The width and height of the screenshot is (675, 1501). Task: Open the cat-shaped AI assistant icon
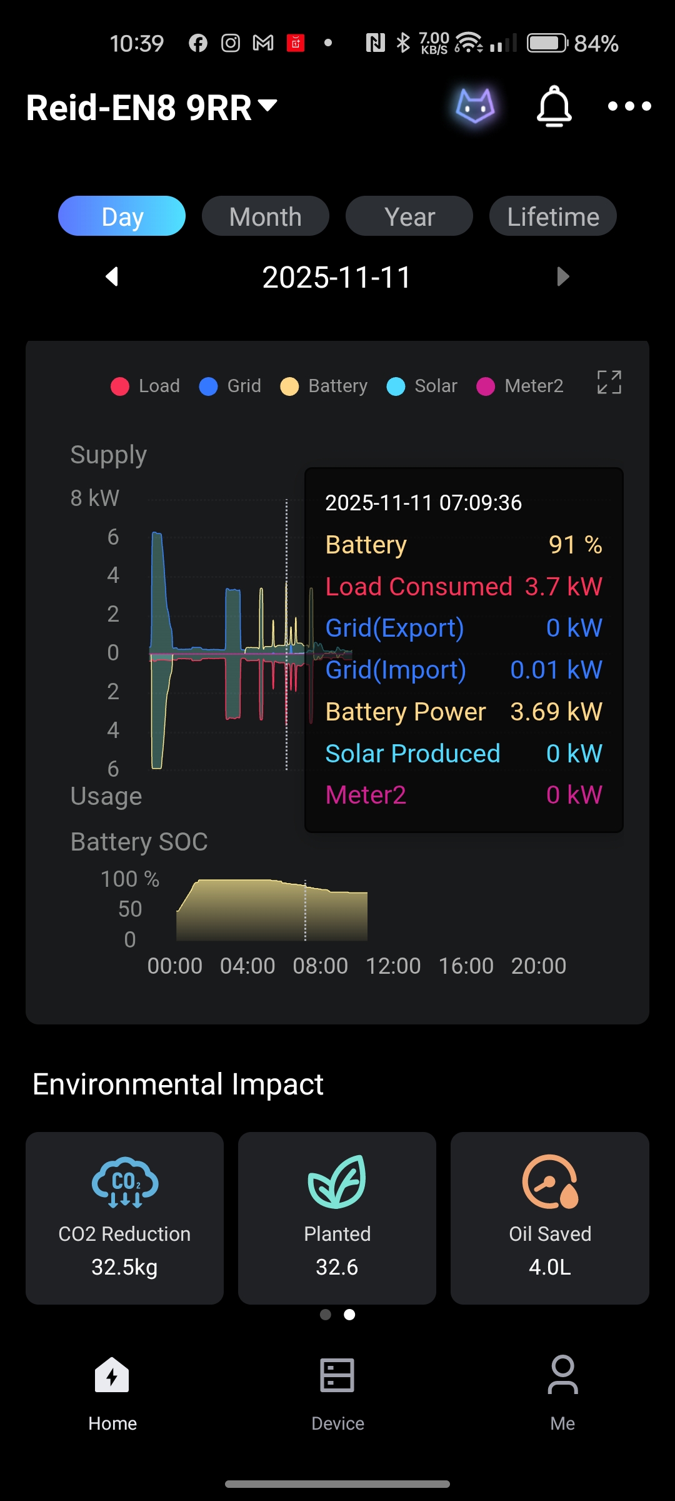pos(476,106)
